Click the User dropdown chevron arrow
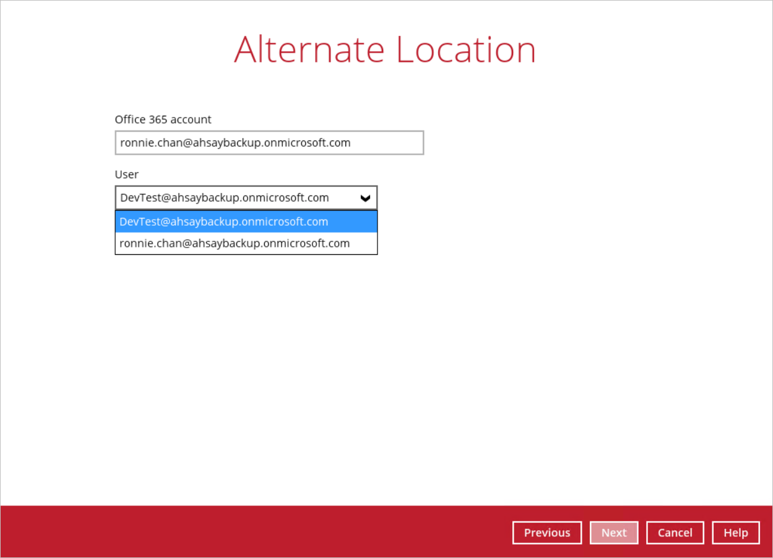This screenshot has height=558, width=773. coord(365,198)
